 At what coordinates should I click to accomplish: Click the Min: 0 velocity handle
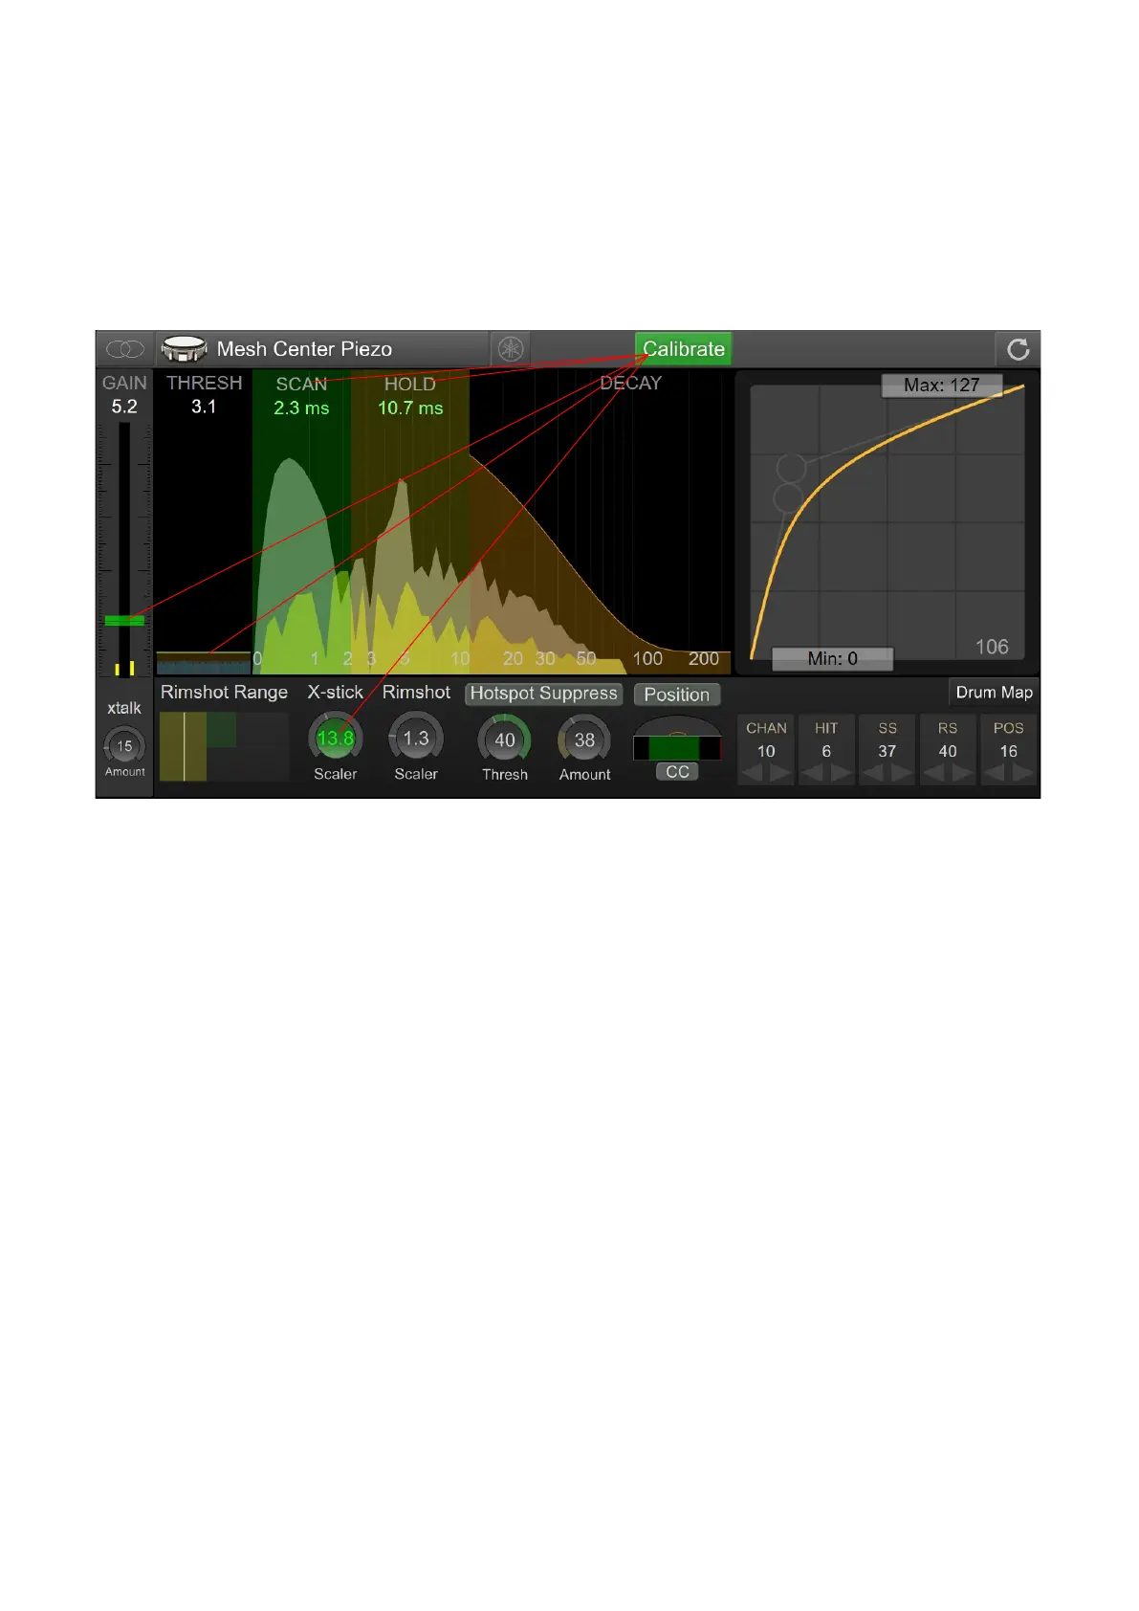tap(832, 659)
